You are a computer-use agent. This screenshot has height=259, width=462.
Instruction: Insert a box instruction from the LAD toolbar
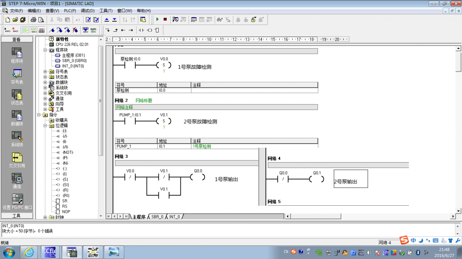(x=157, y=30)
